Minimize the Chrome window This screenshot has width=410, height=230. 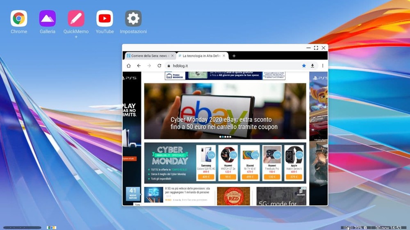[309, 48]
